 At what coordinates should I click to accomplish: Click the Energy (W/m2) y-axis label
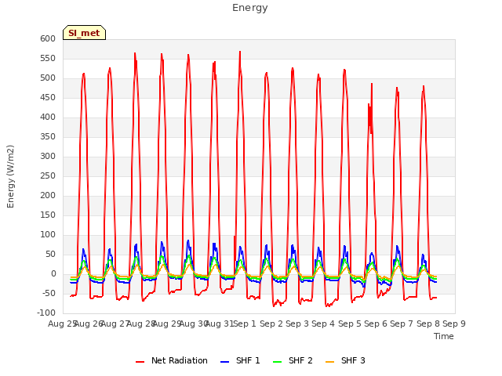coord(10,176)
